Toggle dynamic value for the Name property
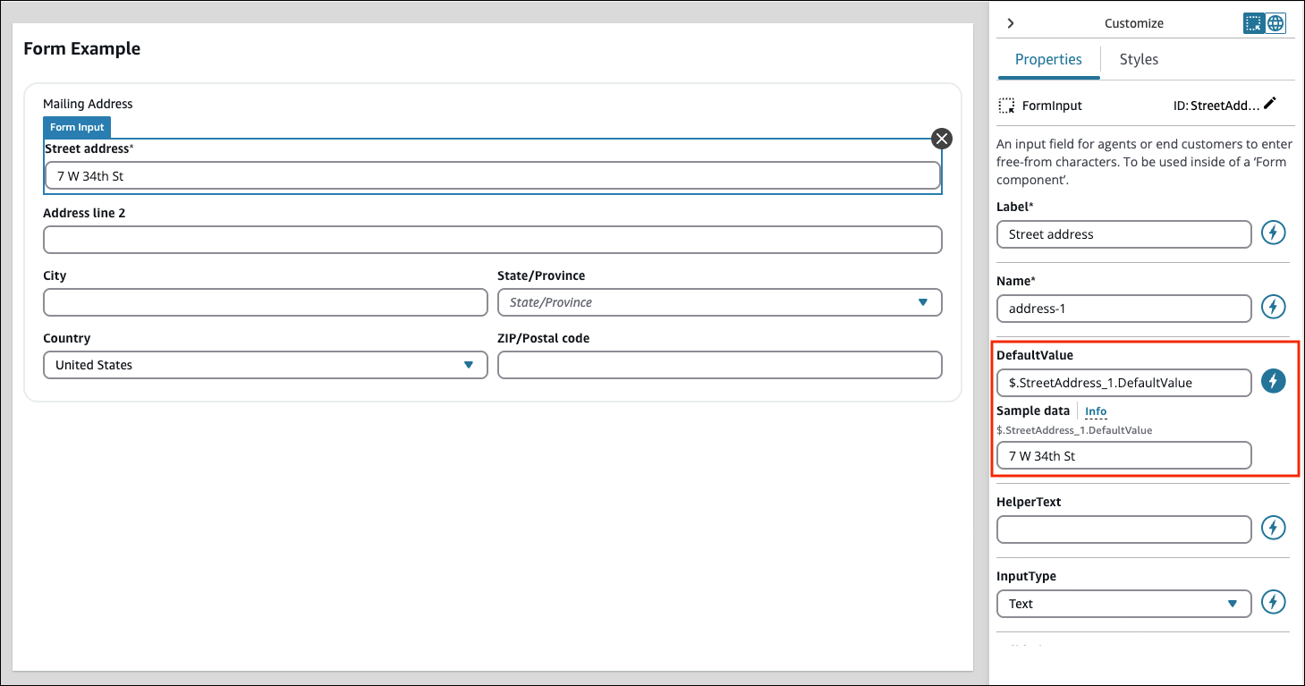The height and width of the screenshot is (686, 1305). tap(1273, 307)
